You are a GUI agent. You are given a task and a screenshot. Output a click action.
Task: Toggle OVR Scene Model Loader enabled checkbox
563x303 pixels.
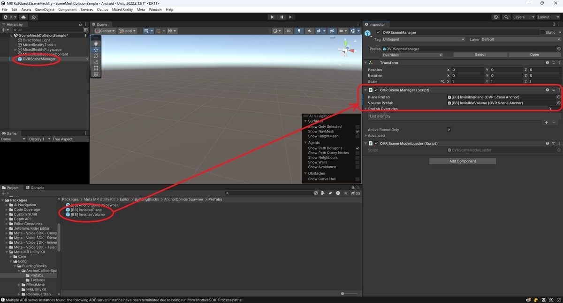[376, 143]
